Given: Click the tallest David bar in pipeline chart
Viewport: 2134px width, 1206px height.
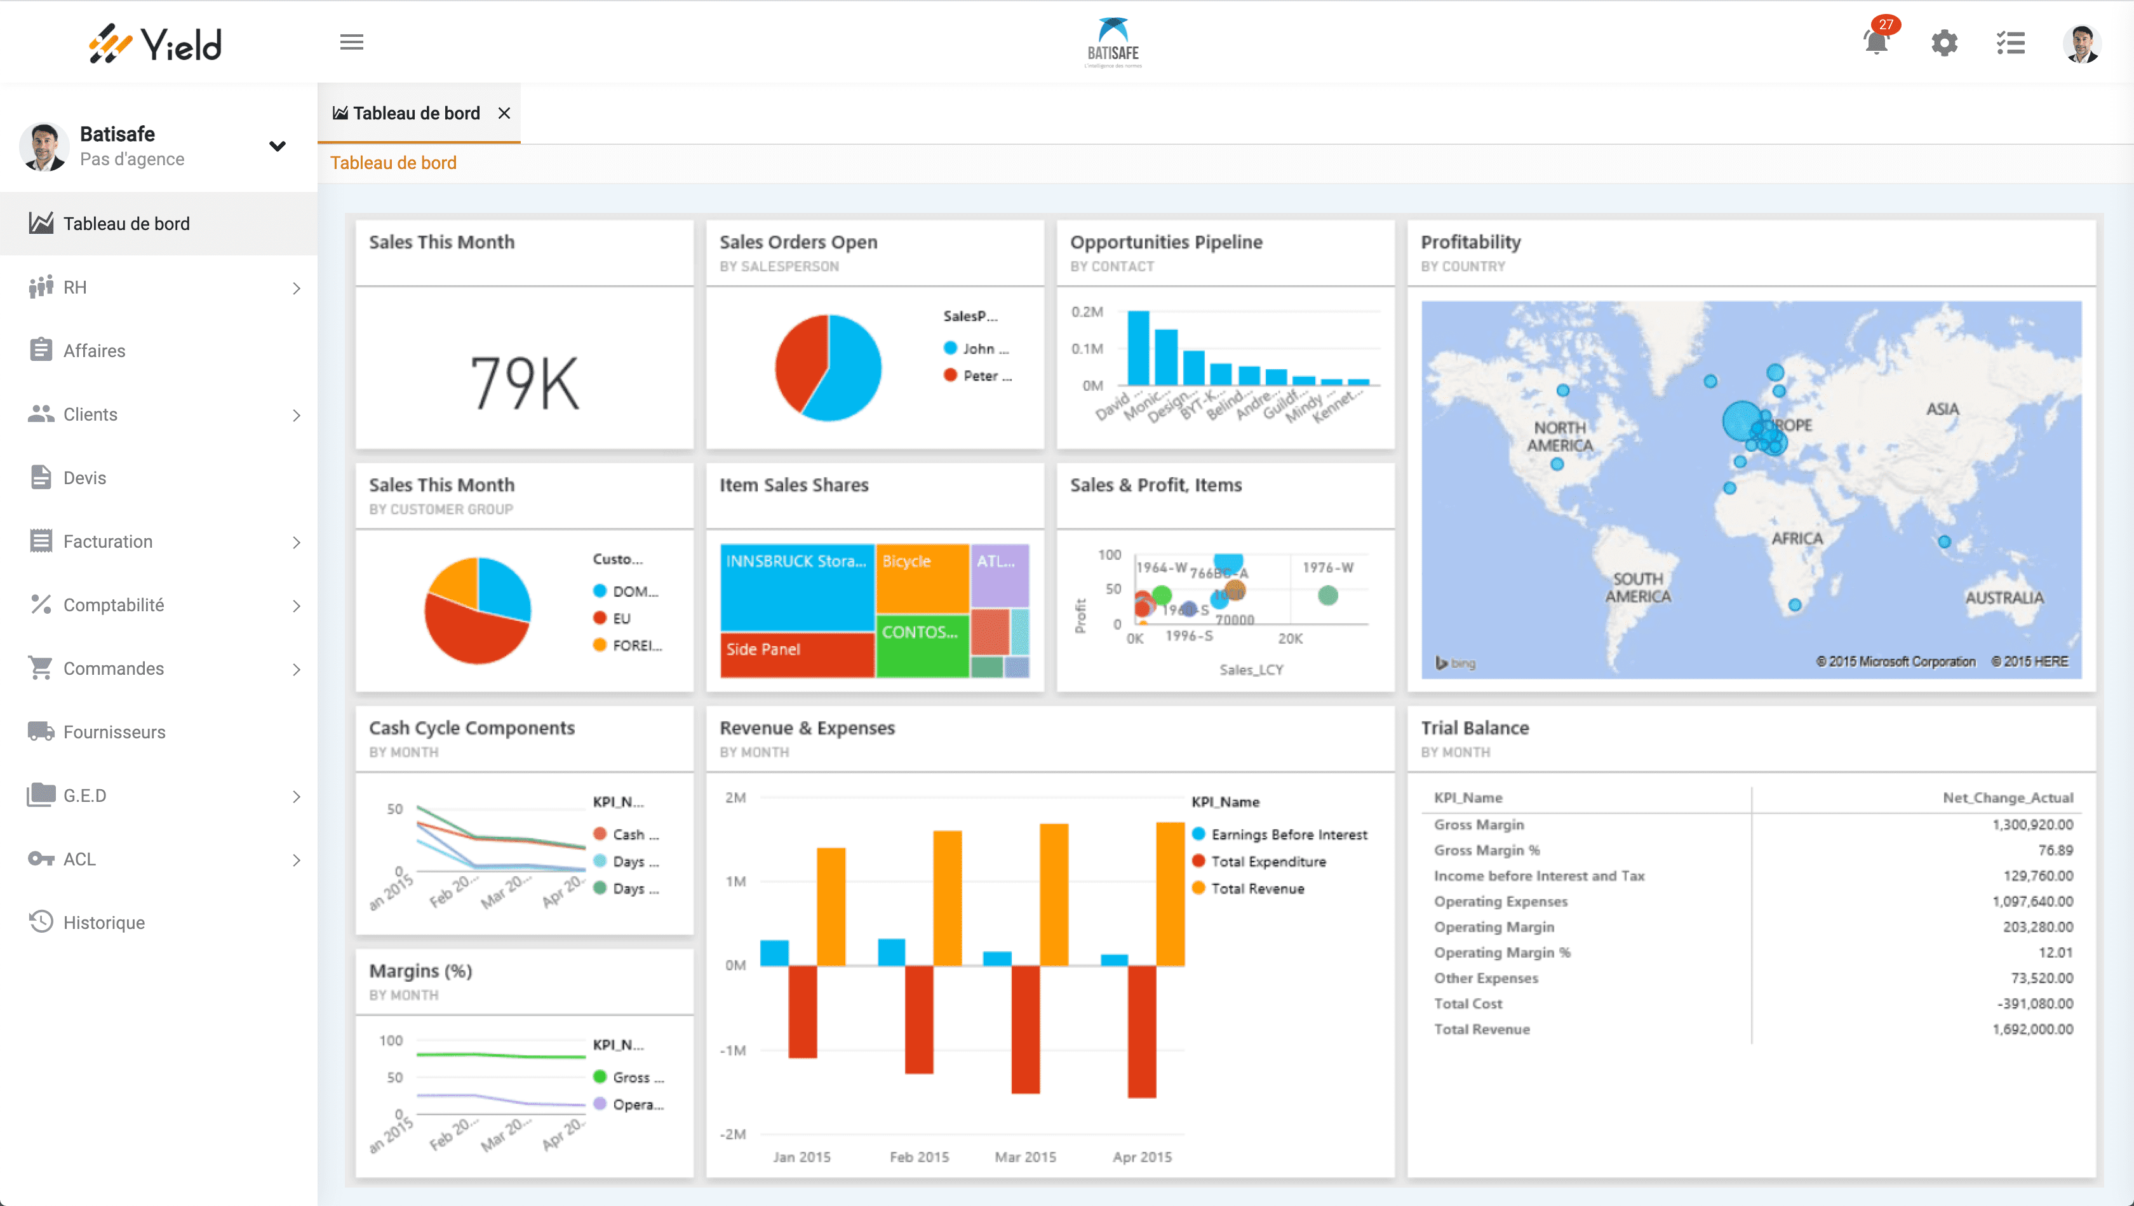Looking at the screenshot, I should coord(1138,348).
